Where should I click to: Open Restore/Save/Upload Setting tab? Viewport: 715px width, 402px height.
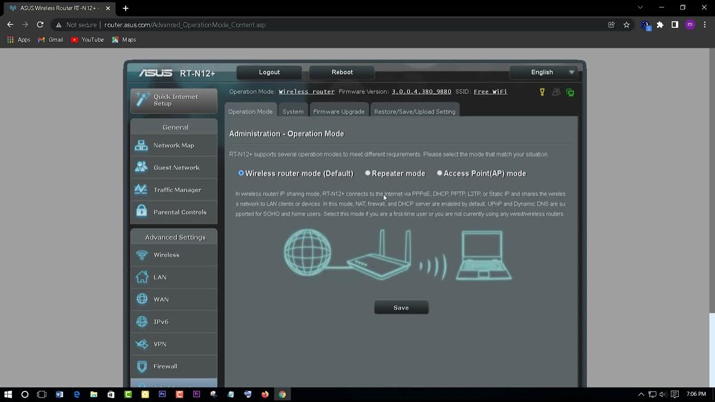[x=414, y=111]
